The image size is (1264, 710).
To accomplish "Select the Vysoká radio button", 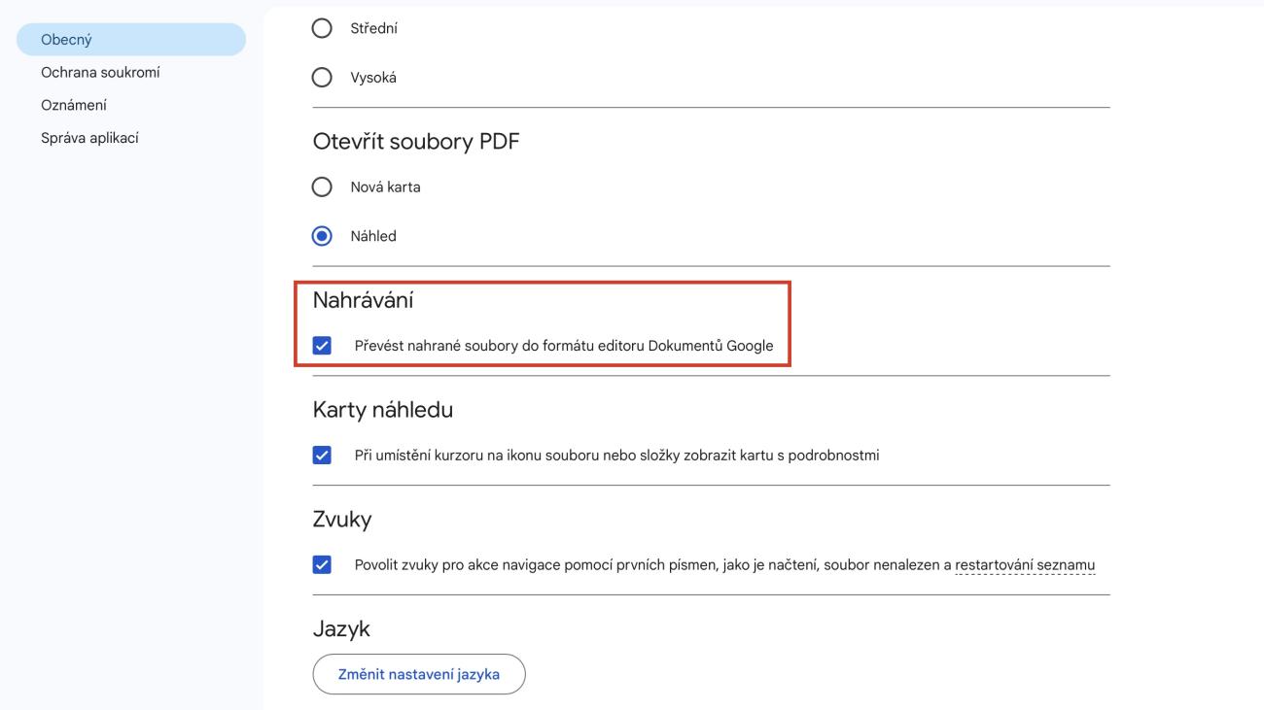I will [322, 79].
